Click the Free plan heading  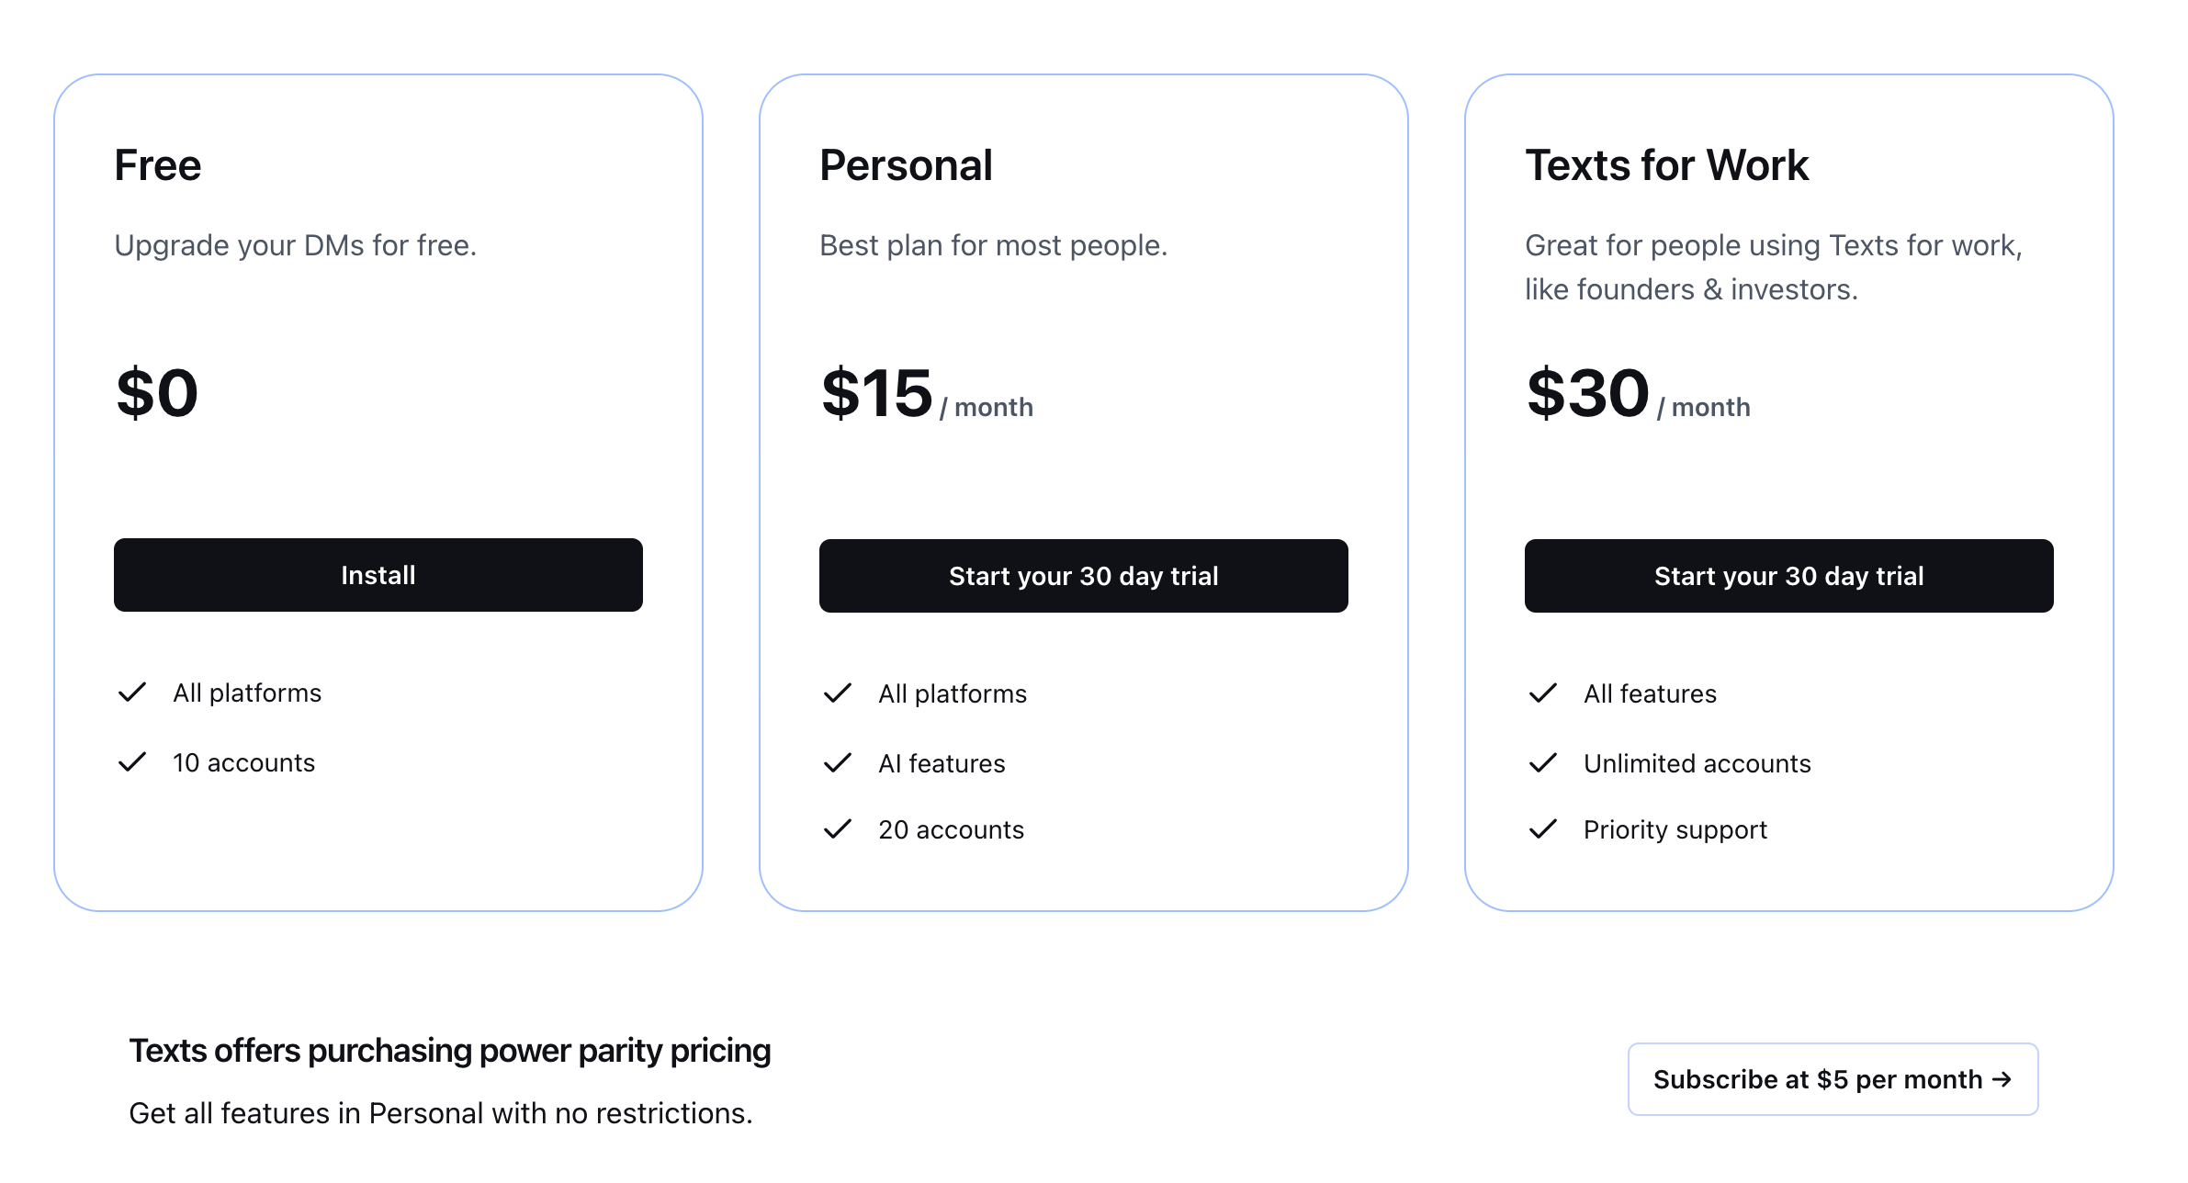click(158, 165)
